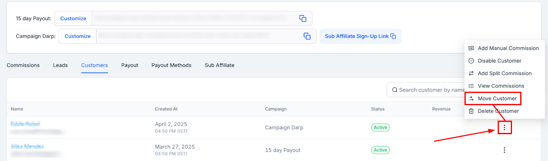Customize the Campaign Darp link

click(78, 36)
